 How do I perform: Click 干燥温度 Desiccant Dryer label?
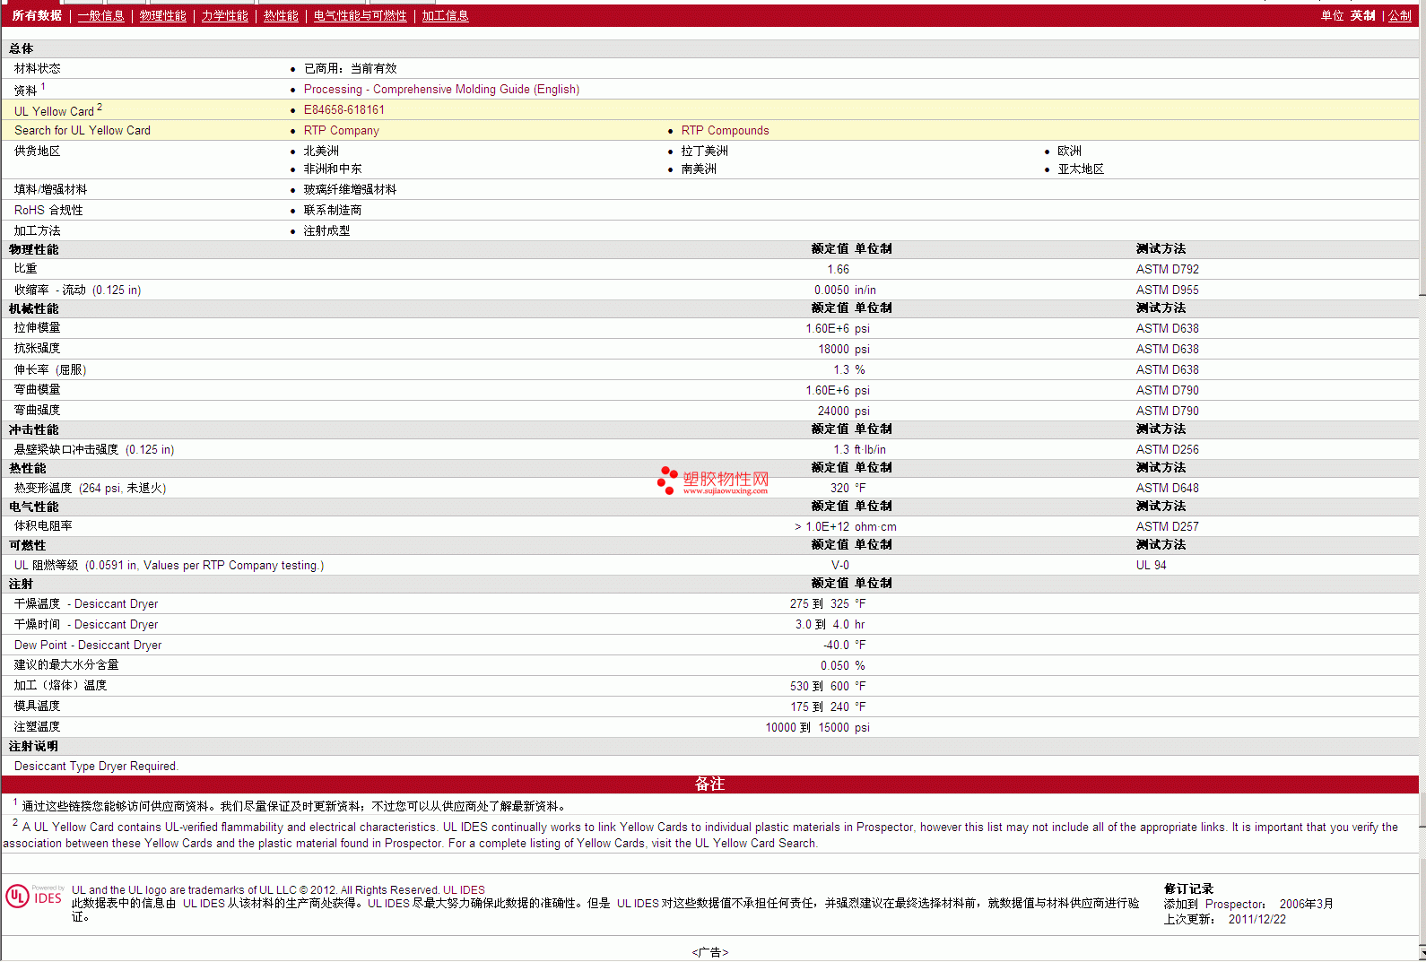tap(86, 603)
